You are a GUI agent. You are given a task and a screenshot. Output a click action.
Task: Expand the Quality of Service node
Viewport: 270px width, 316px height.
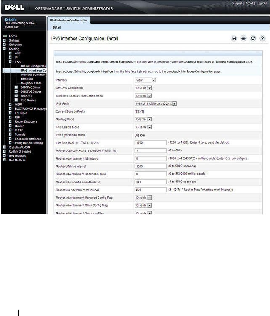(x=4, y=151)
